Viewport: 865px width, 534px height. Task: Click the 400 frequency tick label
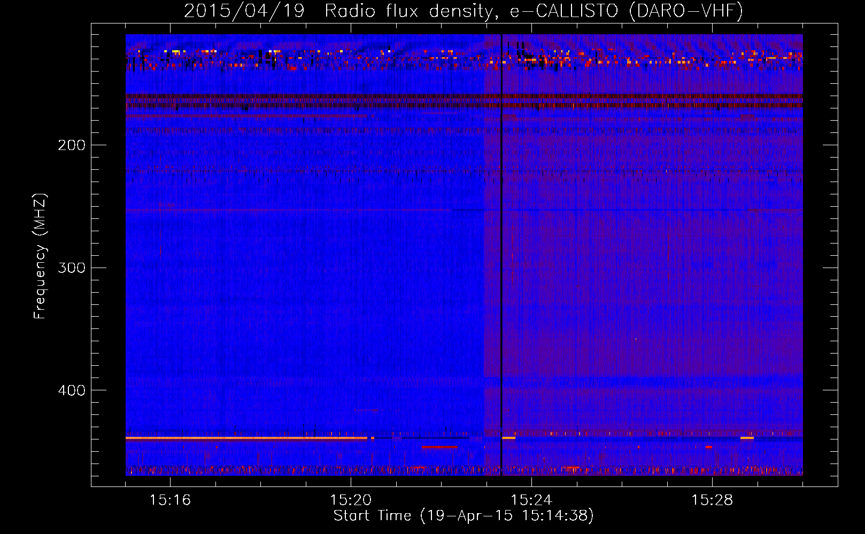[72, 390]
